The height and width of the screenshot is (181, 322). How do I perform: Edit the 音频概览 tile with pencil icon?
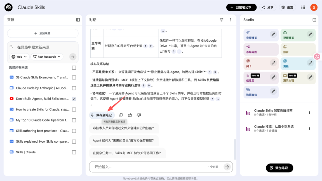coord(273,34)
